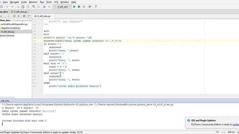Open the Help menu
Viewport: 239px width, 134px height.
(x=74, y=2)
